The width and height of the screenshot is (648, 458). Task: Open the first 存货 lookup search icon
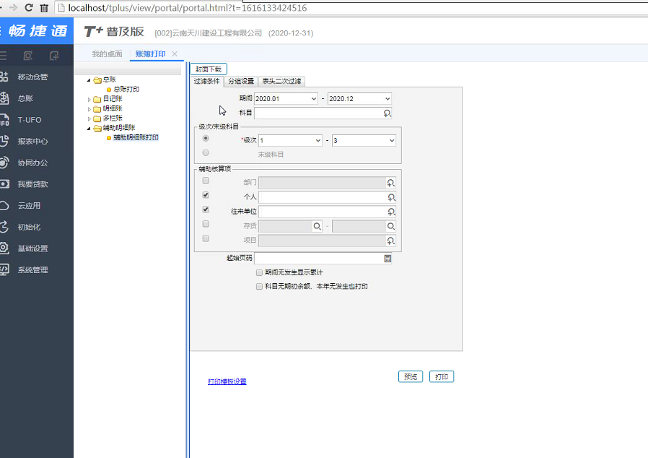pos(317,226)
